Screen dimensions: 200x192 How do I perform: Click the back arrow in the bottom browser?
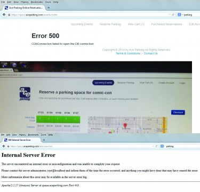[3, 146]
